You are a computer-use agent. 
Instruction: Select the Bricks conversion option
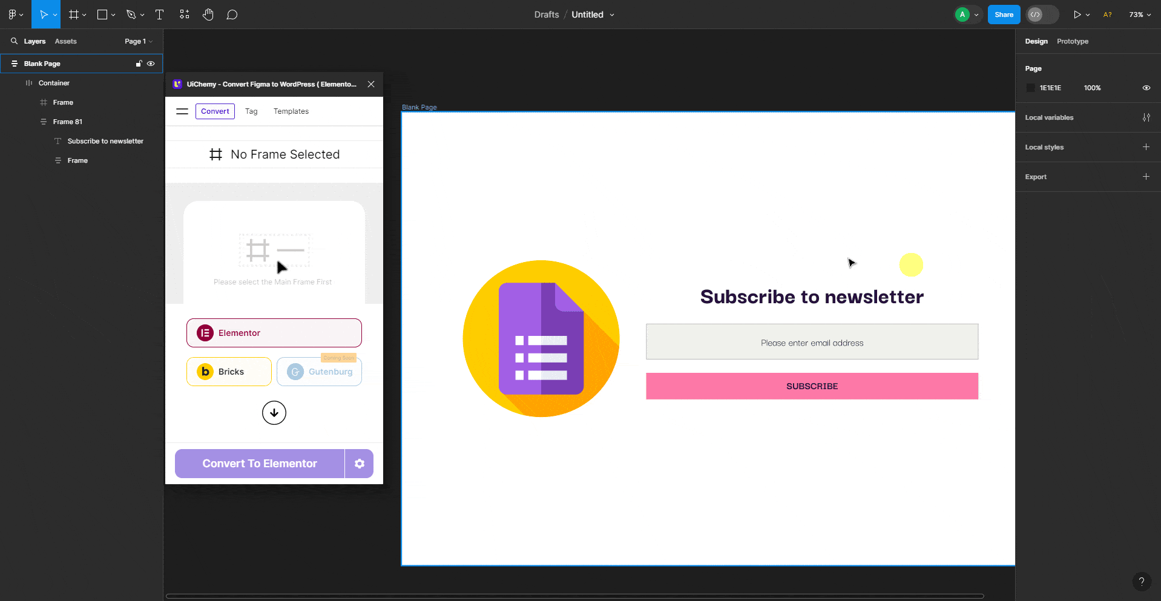pos(229,371)
